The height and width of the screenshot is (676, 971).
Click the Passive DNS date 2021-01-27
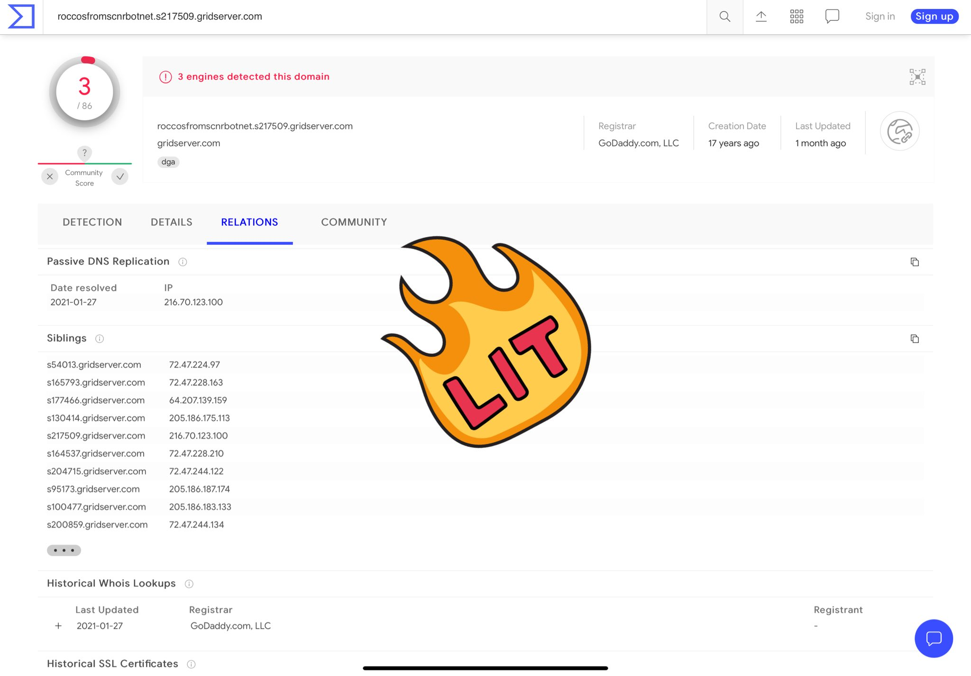[x=73, y=302]
